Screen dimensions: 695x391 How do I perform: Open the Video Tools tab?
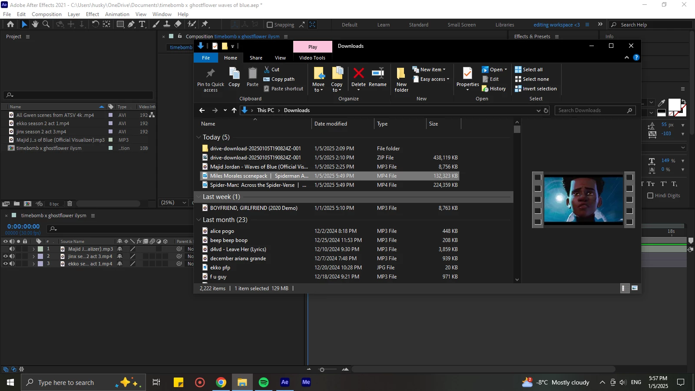click(x=312, y=58)
